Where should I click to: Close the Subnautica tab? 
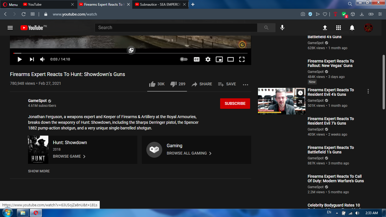[x=185, y=5]
